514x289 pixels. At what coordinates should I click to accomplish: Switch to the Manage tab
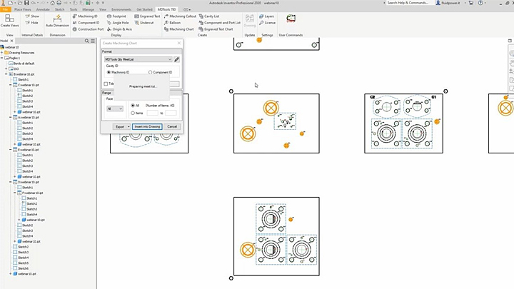click(88, 9)
